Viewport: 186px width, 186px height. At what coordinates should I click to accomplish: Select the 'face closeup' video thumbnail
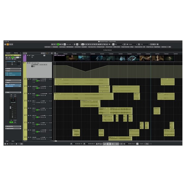click(x=157, y=58)
